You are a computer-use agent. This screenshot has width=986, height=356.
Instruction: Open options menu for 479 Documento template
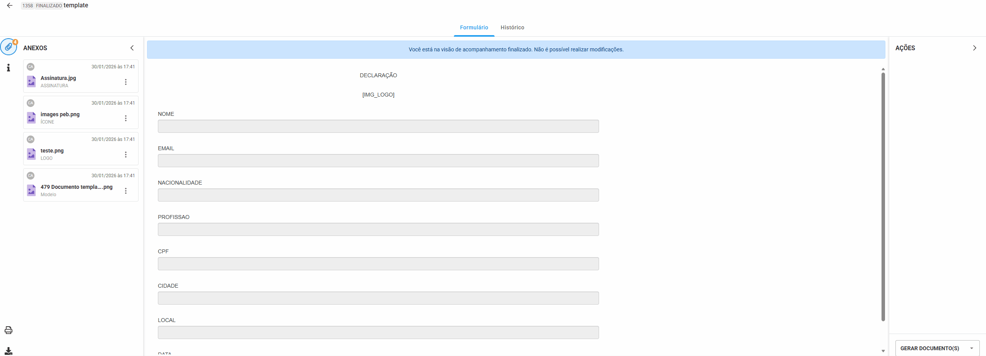126,191
